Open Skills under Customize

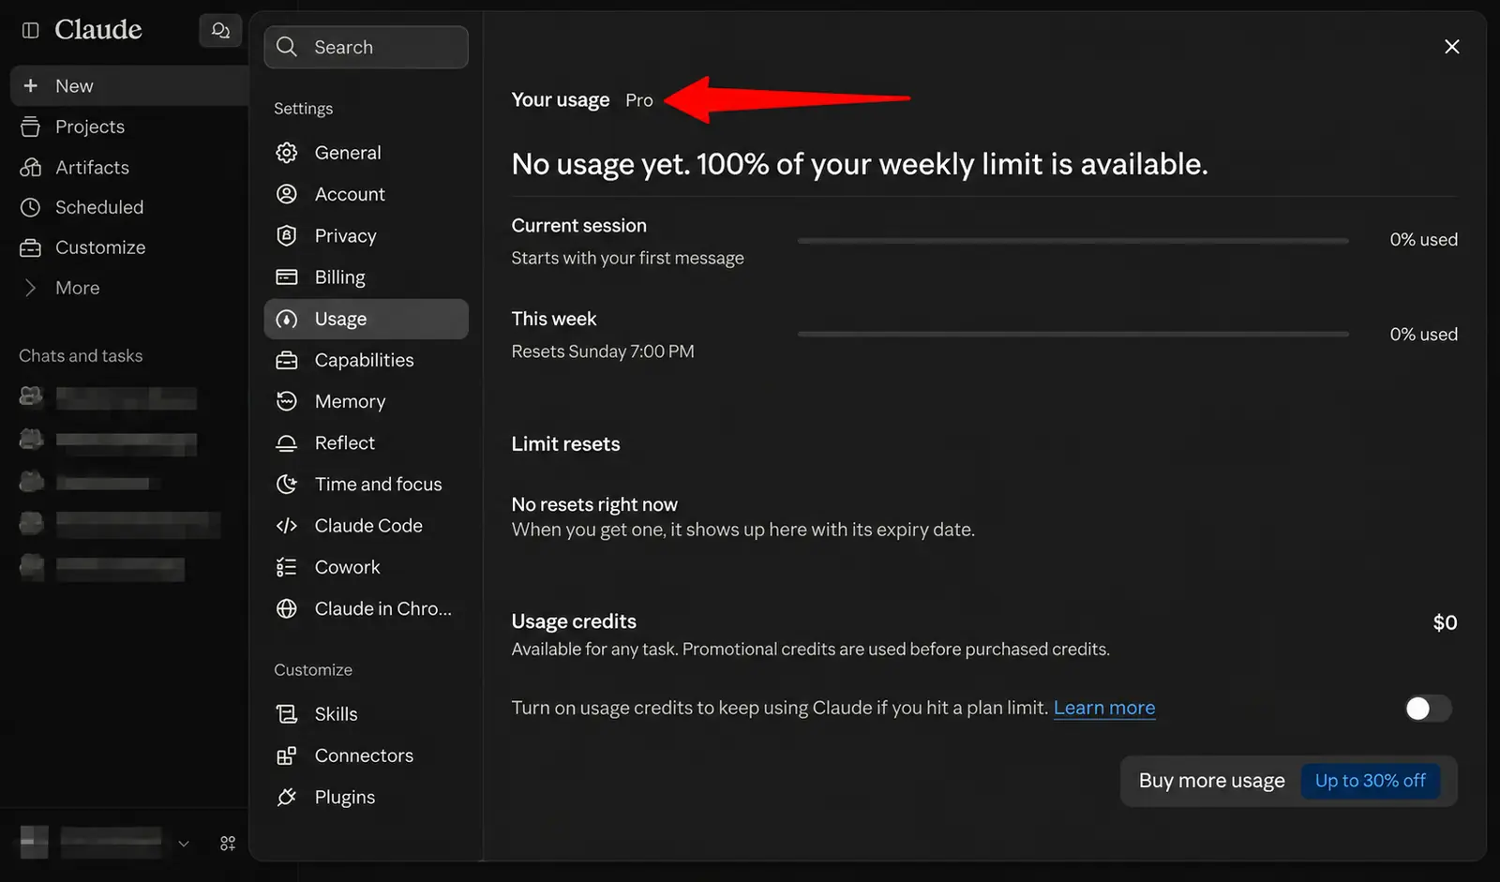pyautogui.click(x=366, y=714)
